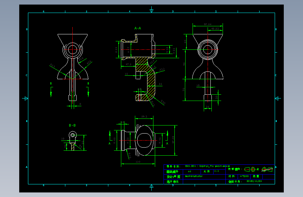Viewport: 303px width, 197px height.
Task: Select the 48.52 dimension
Action: click(215, 28)
